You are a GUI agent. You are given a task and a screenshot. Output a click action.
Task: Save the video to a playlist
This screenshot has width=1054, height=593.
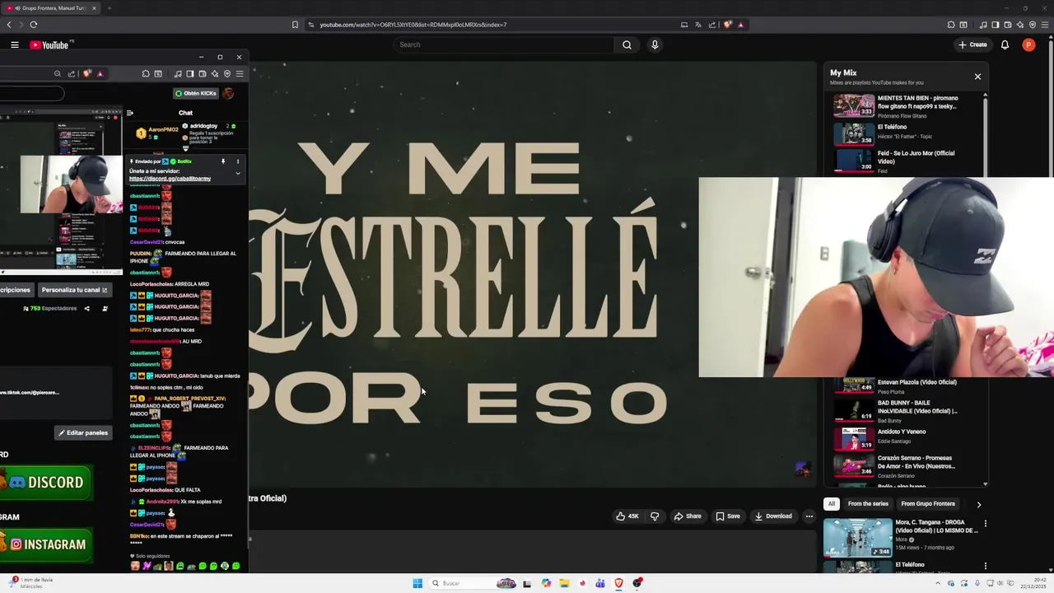(728, 516)
